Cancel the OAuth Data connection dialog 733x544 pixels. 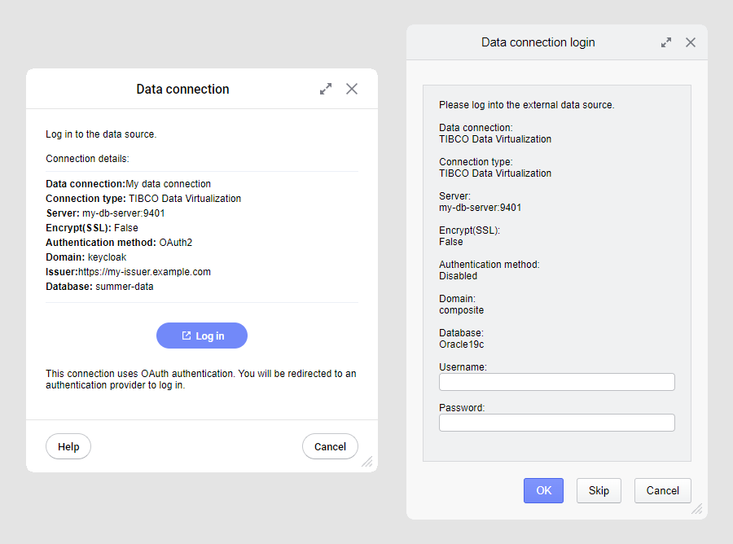tap(330, 446)
